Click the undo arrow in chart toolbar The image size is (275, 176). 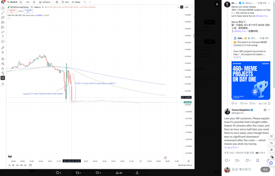click(x=85, y=2)
